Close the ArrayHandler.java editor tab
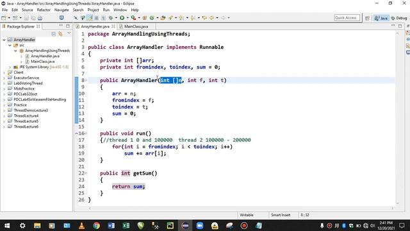 pyautogui.click(x=113, y=26)
